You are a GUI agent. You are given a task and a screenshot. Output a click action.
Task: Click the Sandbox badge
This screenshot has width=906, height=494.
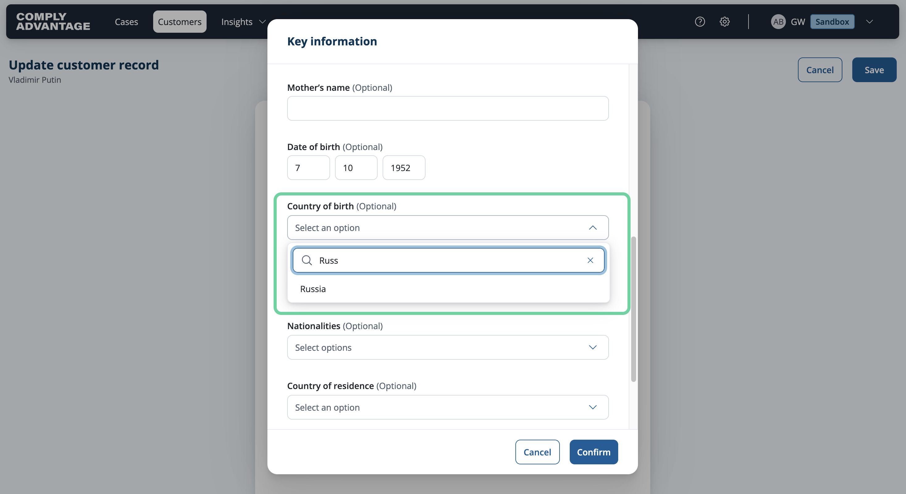click(832, 22)
